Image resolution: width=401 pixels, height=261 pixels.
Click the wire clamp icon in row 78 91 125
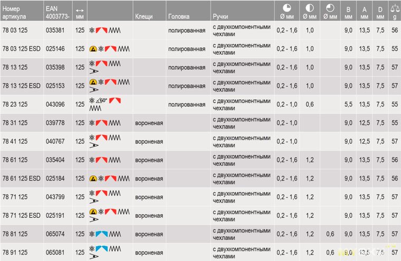(93, 256)
